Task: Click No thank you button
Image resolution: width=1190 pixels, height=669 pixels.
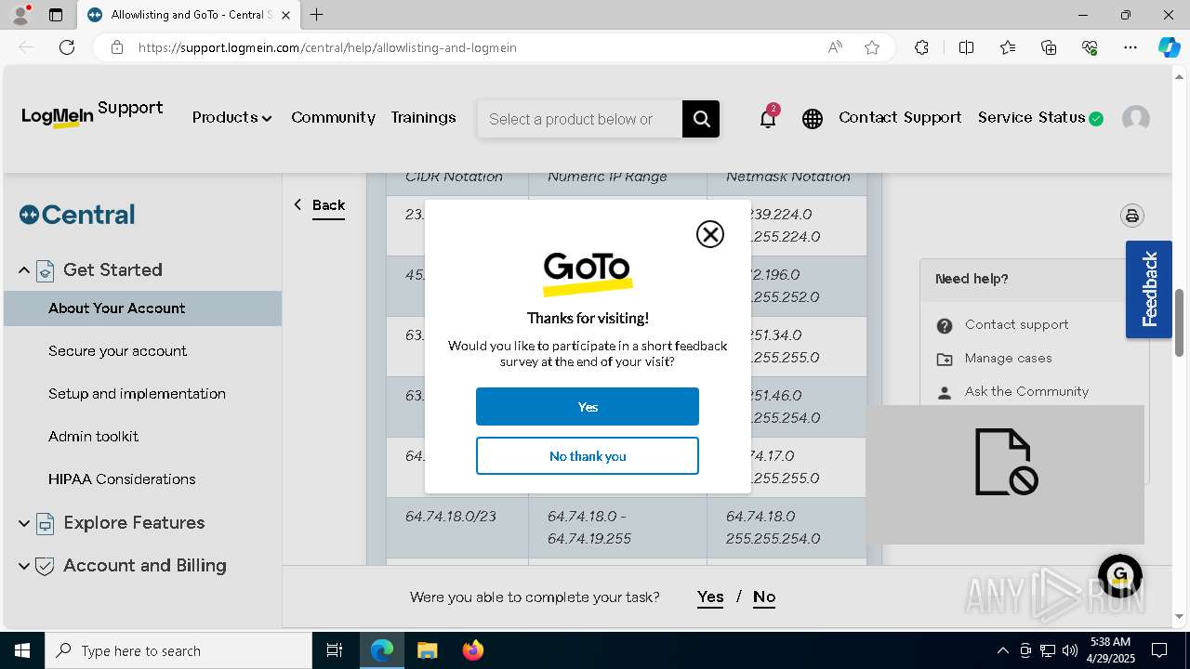Action: pyautogui.click(x=588, y=456)
